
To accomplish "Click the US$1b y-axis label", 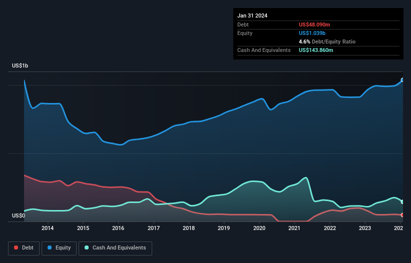I will tap(20, 65).
